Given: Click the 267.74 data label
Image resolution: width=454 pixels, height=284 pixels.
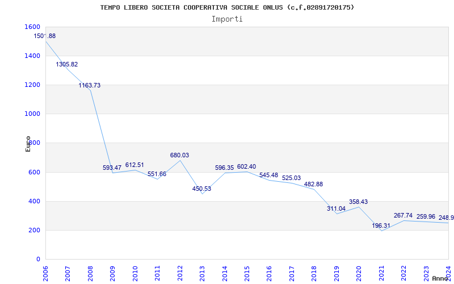Looking at the screenshot, I should click(403, 216).
